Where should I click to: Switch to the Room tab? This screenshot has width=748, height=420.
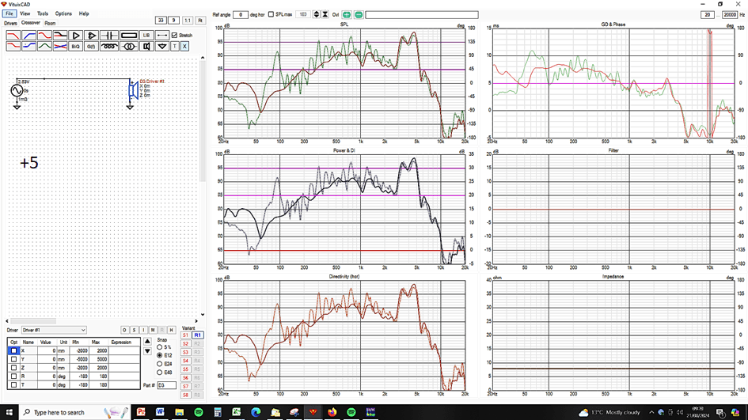pos(50,24)
